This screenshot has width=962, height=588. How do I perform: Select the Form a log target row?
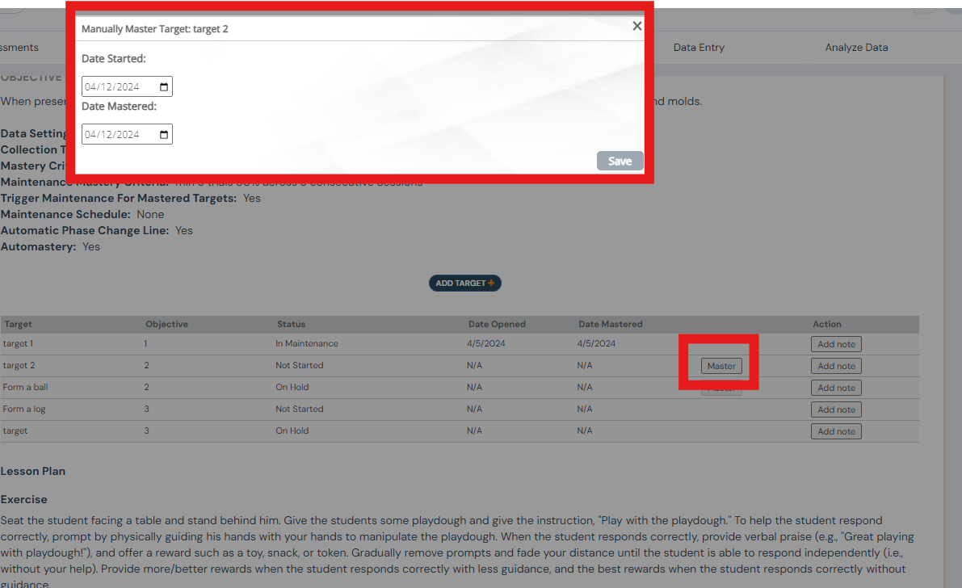pos(24,409)
